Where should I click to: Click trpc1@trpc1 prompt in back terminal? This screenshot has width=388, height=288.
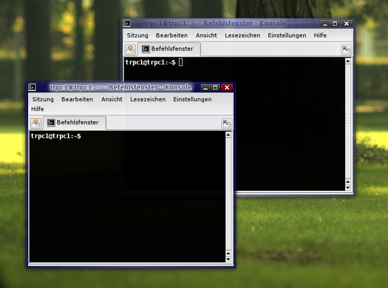(150, 62)
